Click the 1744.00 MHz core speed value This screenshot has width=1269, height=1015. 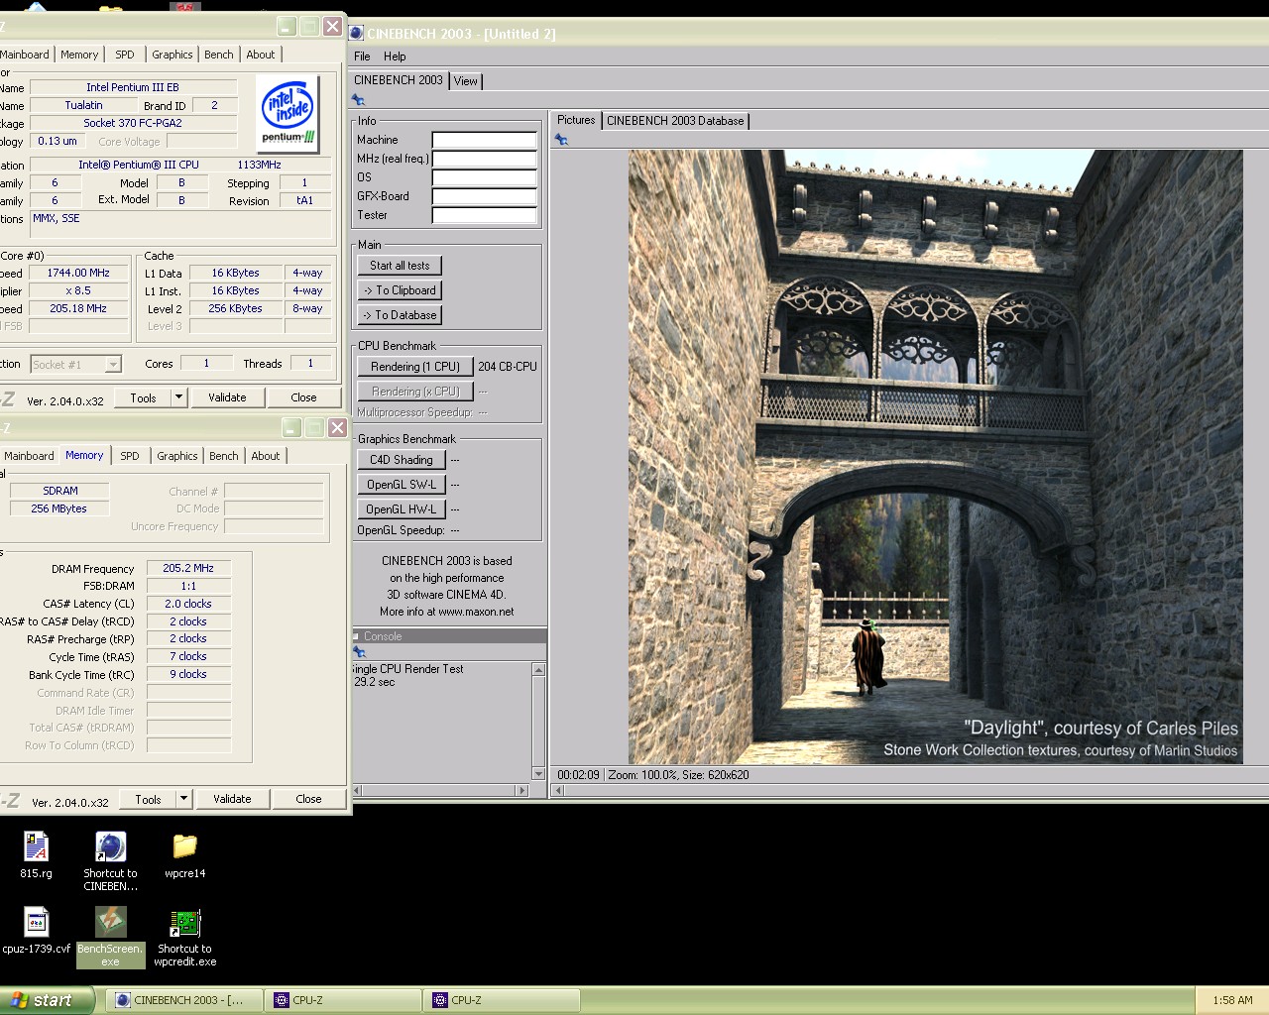pos(78,273)
